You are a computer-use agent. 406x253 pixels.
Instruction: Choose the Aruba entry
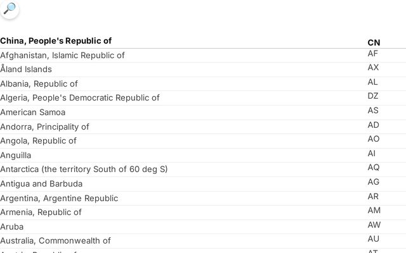pos(13,226)
